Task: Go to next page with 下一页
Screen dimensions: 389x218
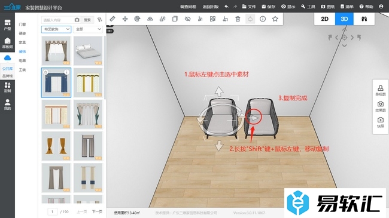Action: click(x=97, y=212)
